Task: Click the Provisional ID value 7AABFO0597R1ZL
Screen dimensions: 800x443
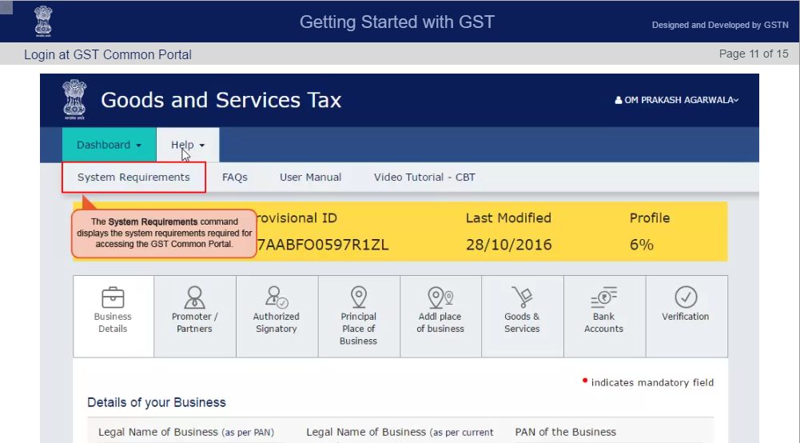Action: click(322, 245)
